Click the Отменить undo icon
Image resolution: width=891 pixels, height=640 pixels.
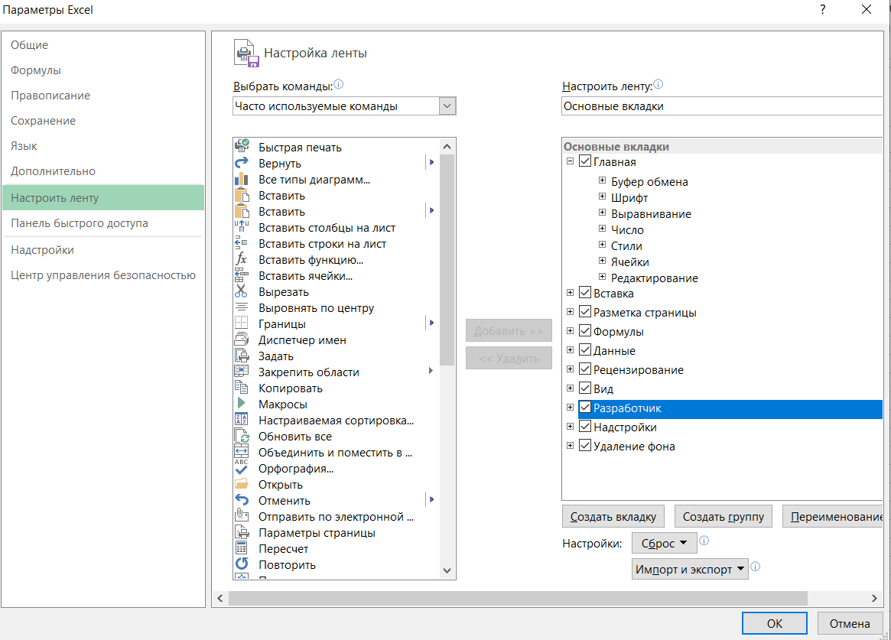click(x=242, y=500)
